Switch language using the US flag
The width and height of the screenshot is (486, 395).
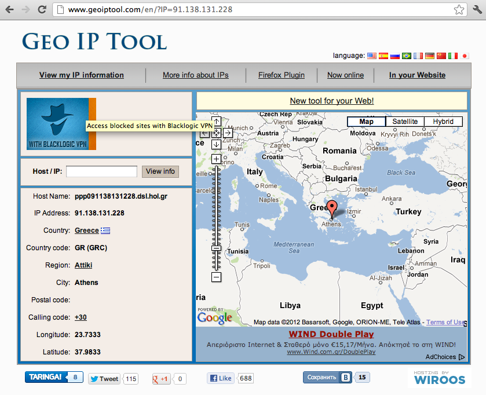click(372, 56)
